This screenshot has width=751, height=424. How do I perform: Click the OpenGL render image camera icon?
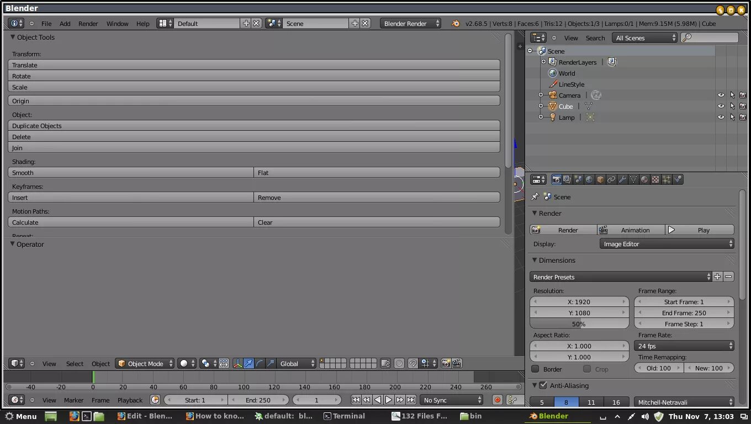(x=446, y=363)
